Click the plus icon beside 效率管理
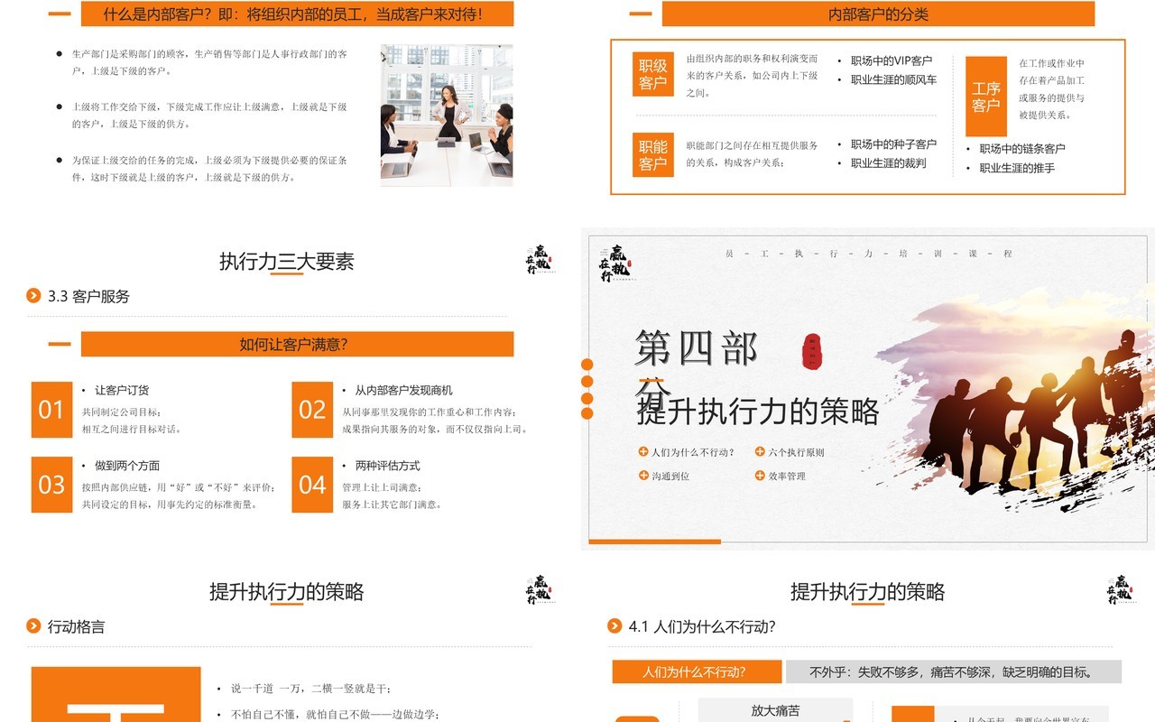This screenshot has width=1155, height=722. [x=760, y=475]
